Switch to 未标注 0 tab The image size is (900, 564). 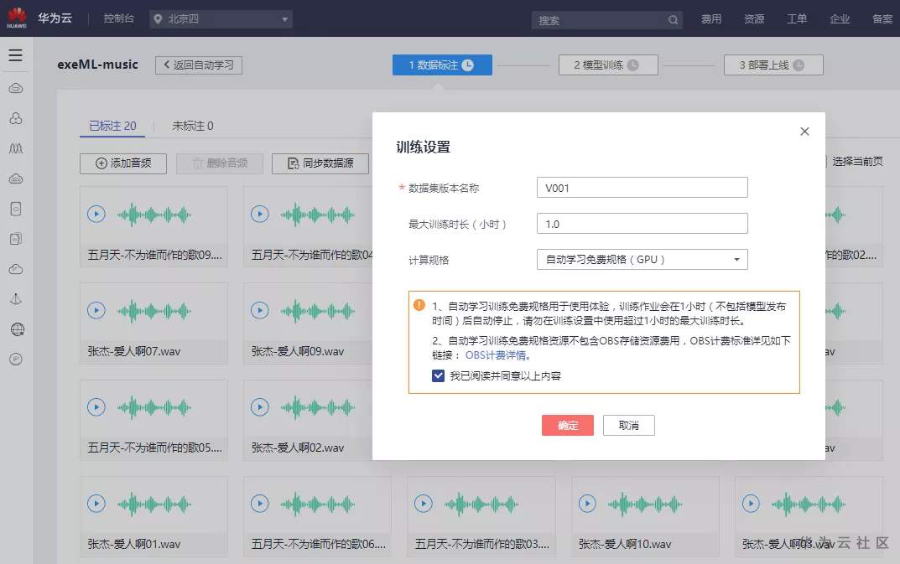point(193,126)
